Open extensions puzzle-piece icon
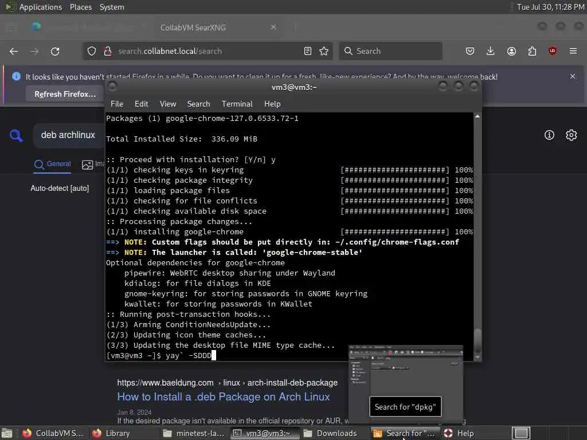The image size is (587, 440). point(532,51)
